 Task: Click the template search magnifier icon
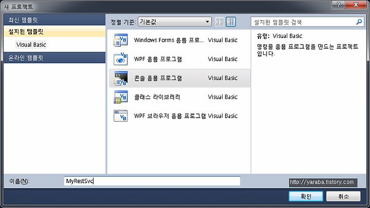pos(359,22)
